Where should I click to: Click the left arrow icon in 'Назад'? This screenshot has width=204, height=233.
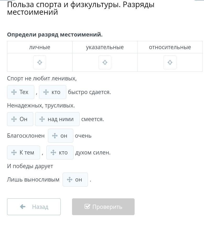pyautogui.click(x=23, y=206)
